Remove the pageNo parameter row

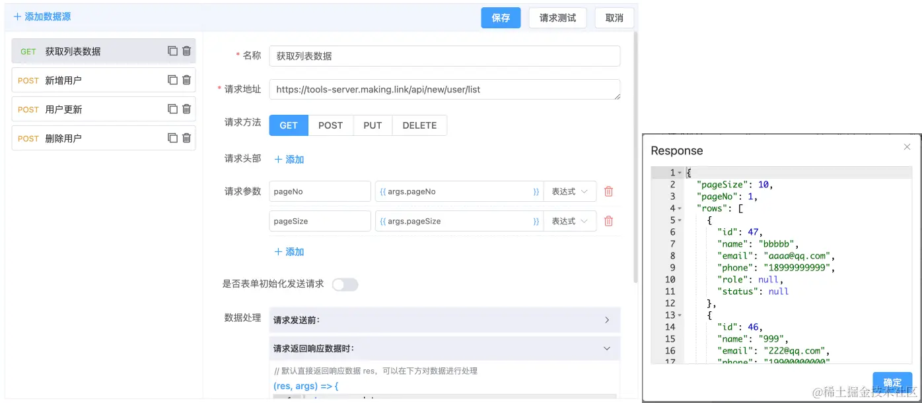point(608,191)
